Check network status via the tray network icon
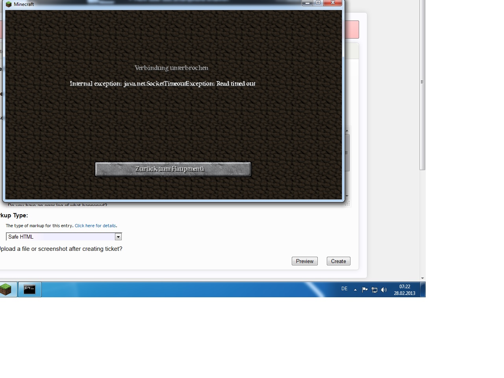504x378 pixels. (374, 290)
